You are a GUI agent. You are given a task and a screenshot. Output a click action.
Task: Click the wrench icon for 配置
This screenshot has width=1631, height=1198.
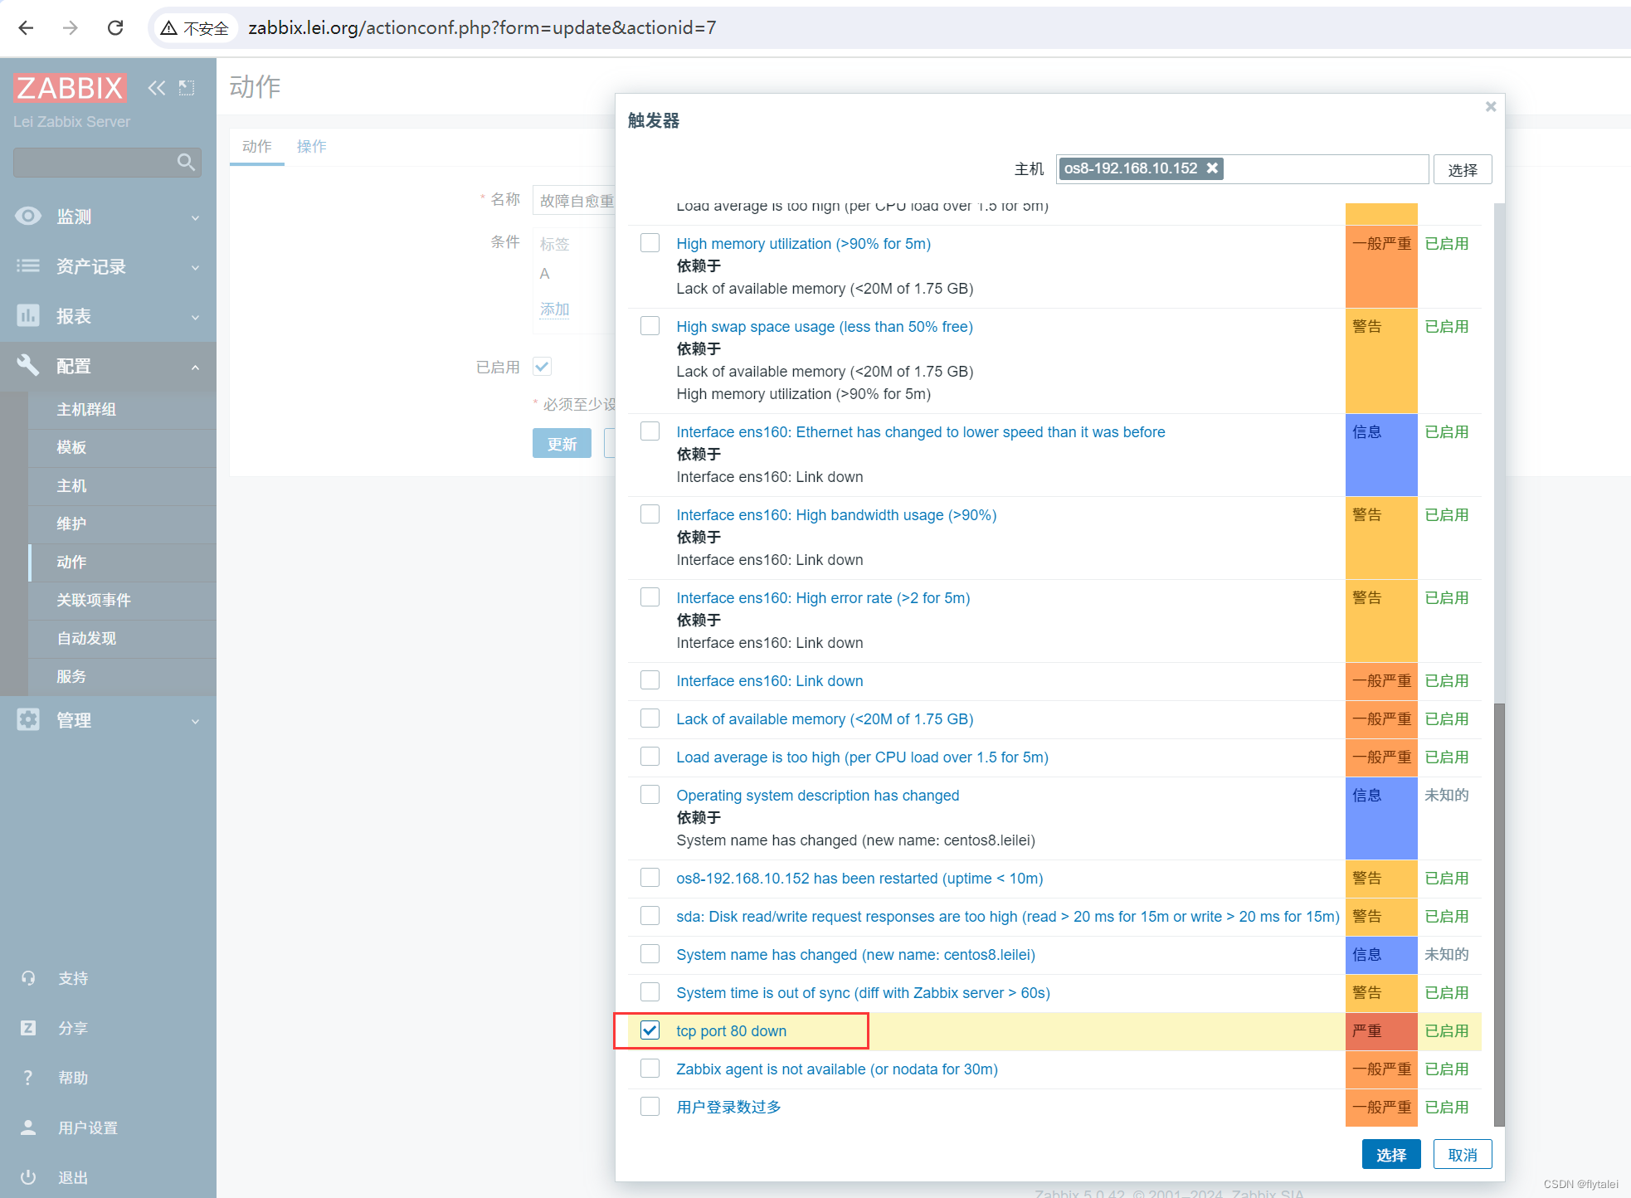pos(28,365)
